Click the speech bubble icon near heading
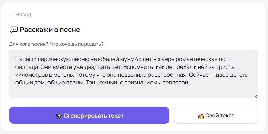The height and width of the screenshot is (134, 268). (x=13, y=30)
